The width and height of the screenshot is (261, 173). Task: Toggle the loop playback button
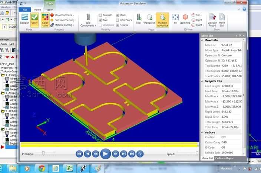(x=140, y=154)
